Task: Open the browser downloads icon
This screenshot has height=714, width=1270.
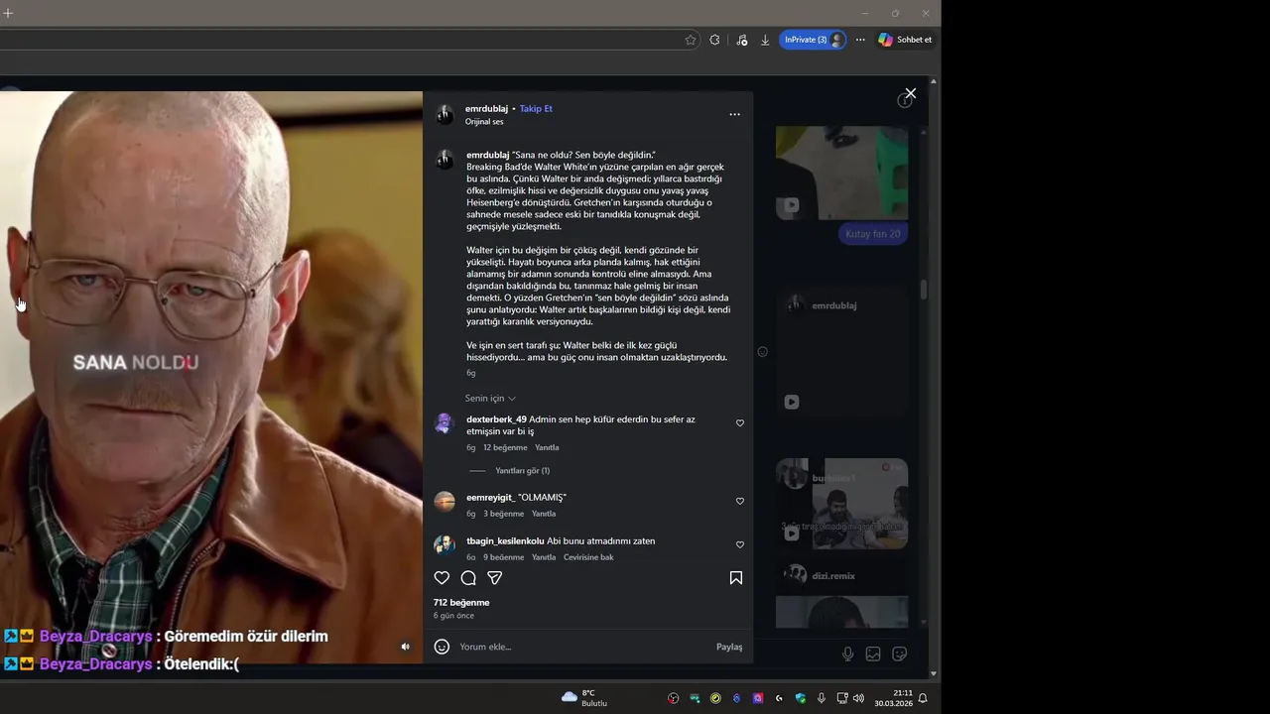Action: pos(765,40)
